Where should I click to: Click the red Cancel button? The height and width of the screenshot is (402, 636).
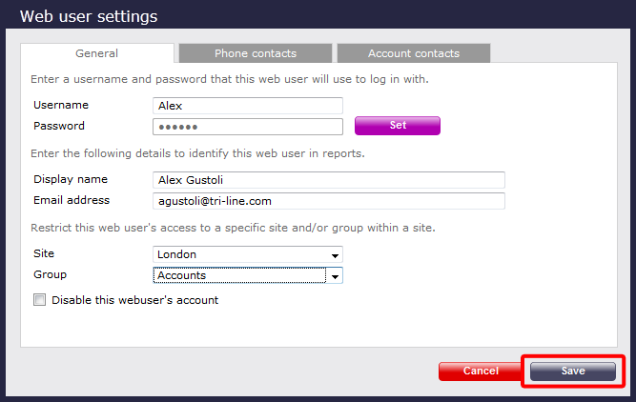(481, 371)
